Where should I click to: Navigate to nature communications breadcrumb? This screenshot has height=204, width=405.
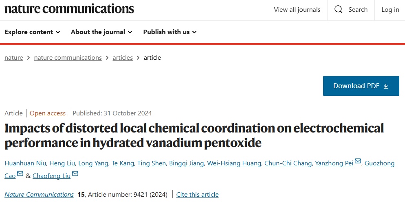click(x=68, y=58)
